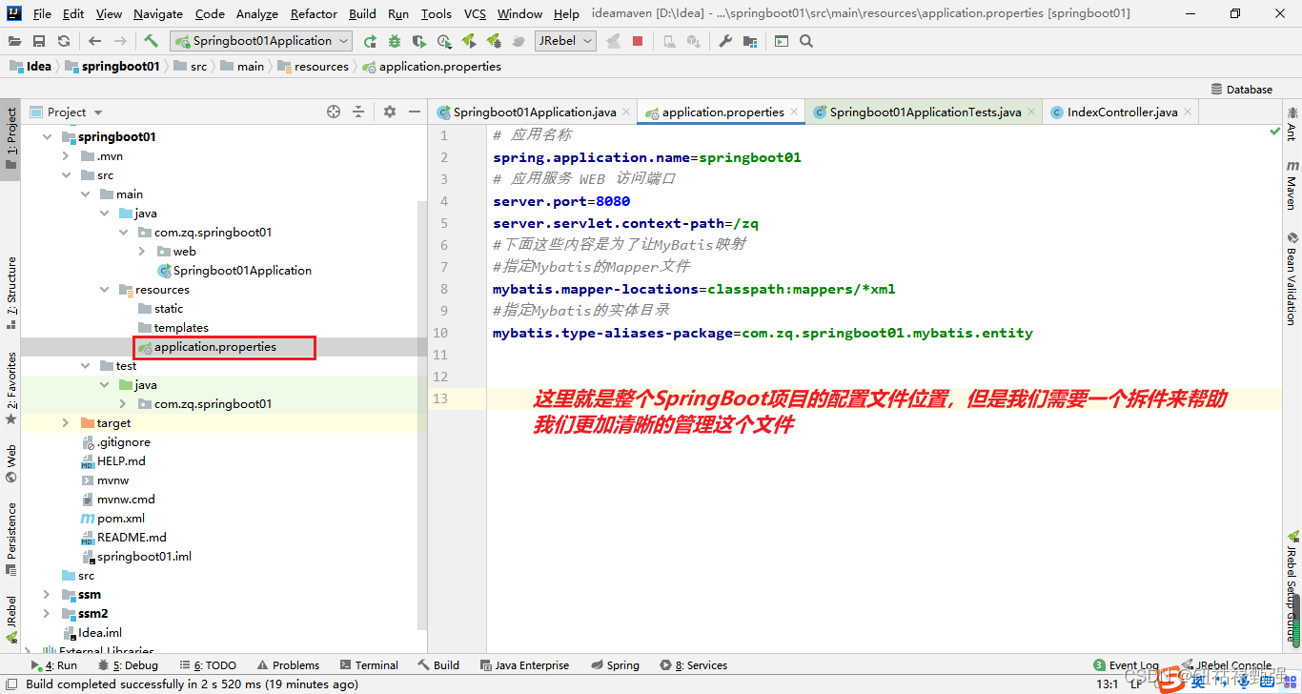Toggle the Web side panel
Screen dimensions: 1302x694
10,461
